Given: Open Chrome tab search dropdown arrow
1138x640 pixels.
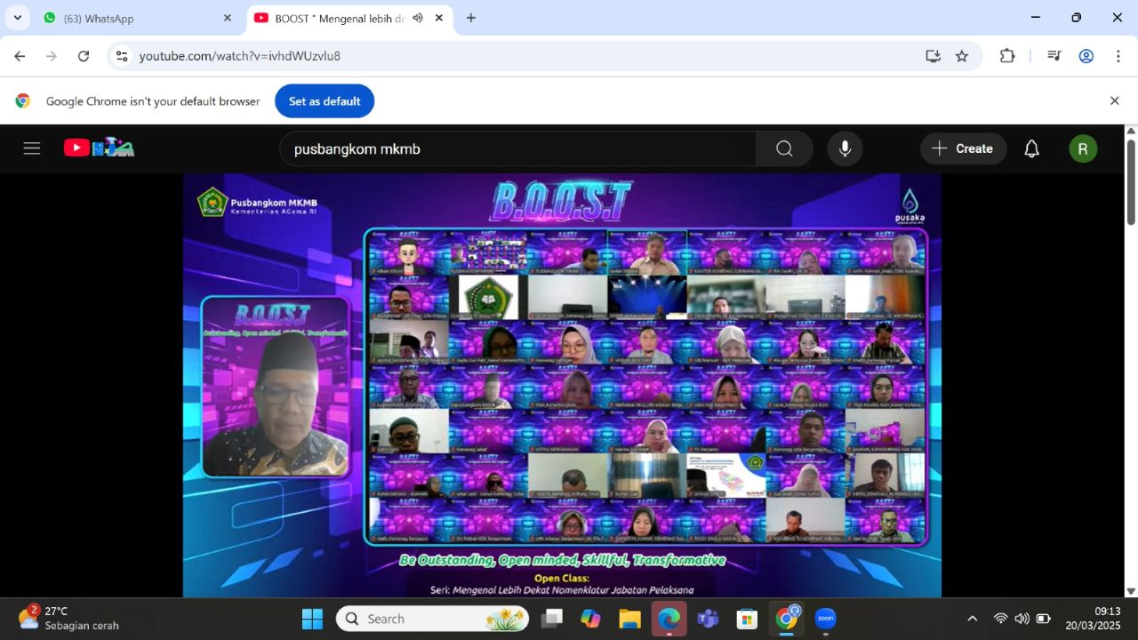Looking at the screenshot, I should coord(17,18).
